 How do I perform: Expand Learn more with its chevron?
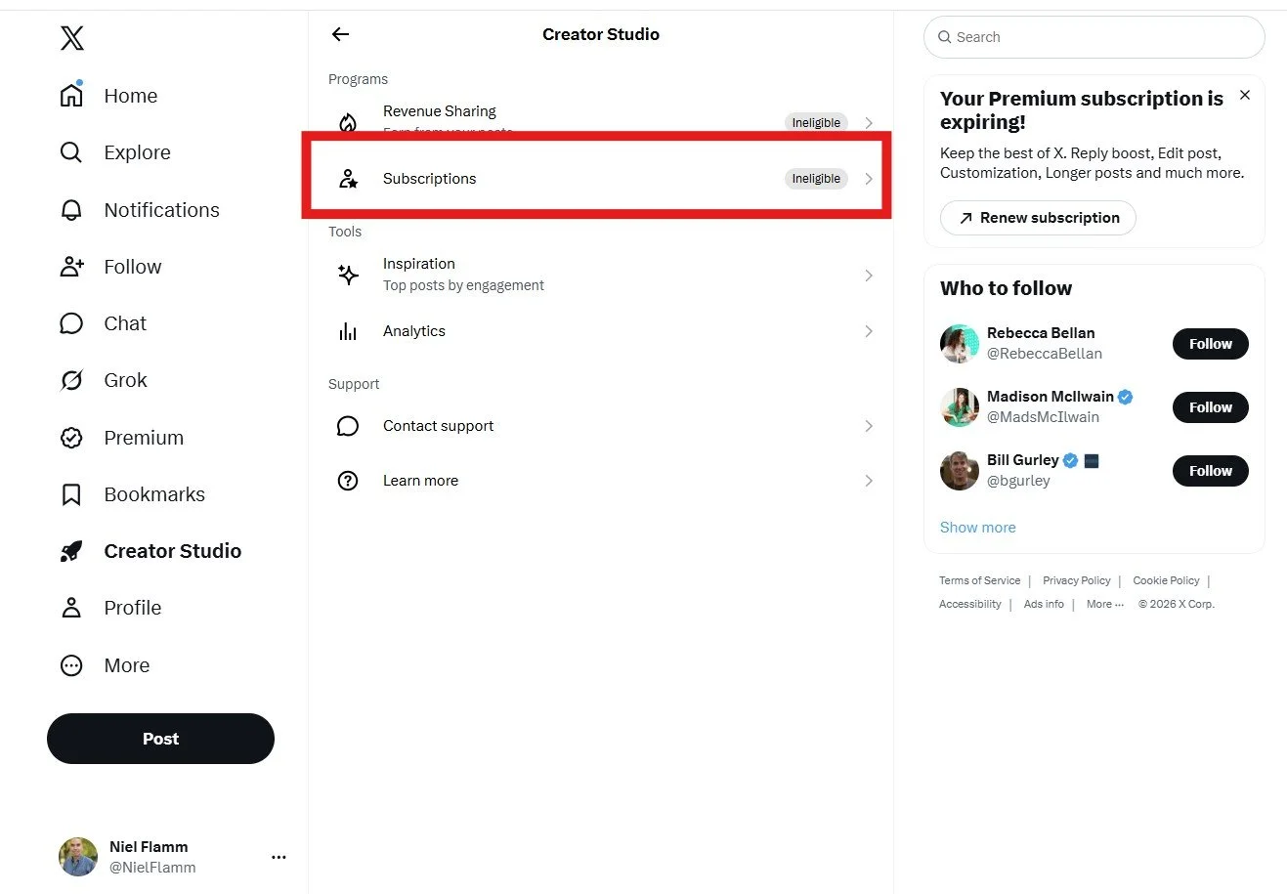(x=868, y=481)
